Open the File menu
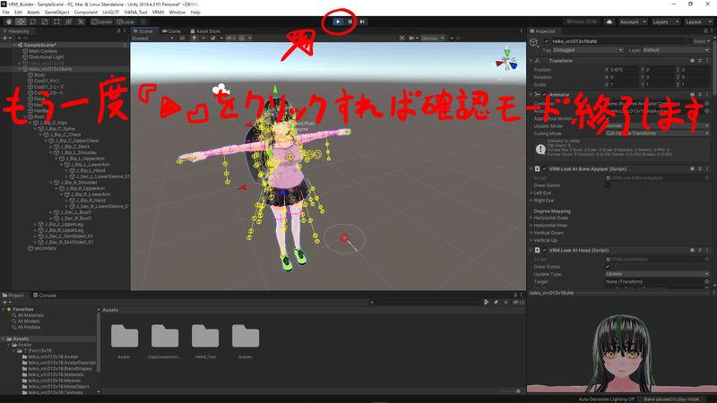717x403 pixels. [6, 13]
